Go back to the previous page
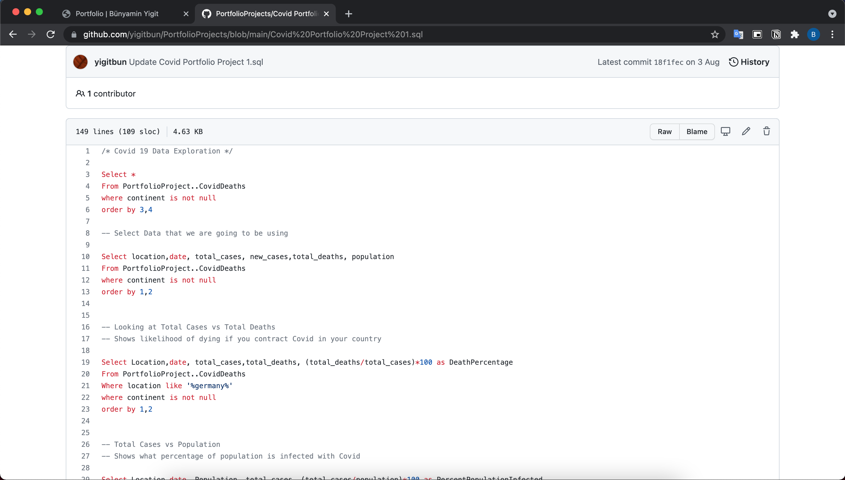This screenshot has width=845, height=480. tap(13, 34)
